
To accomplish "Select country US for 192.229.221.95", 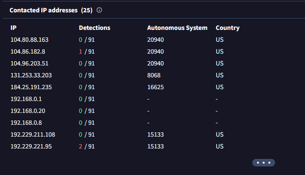I will pyautogui.click(x=219, y=147).
